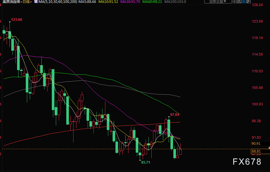270x172 pixels.
Task: Click the 90.91 price axis tag
Action: tap(256, 144)
